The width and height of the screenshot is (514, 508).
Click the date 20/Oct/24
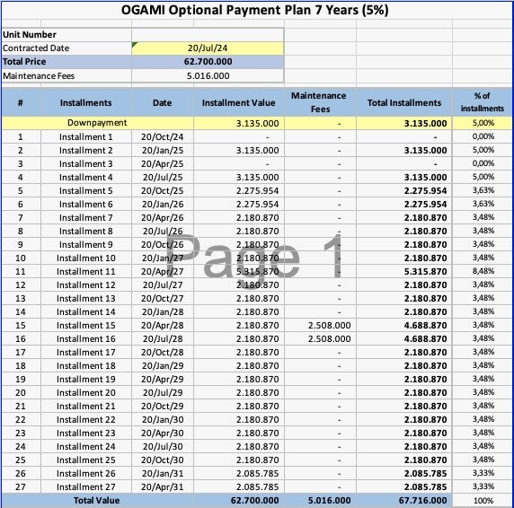coord(163,136)
